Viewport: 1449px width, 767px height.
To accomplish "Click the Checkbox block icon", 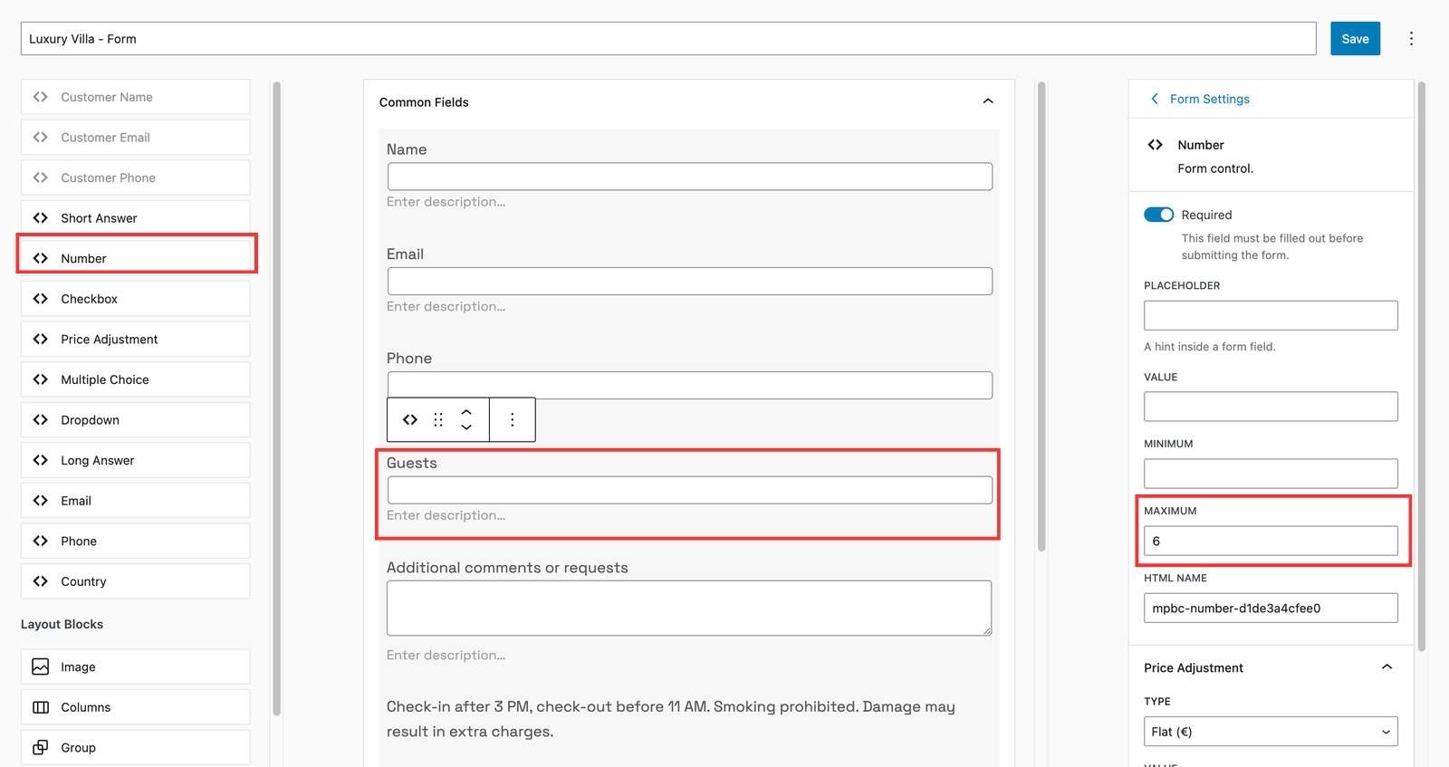I will (x=40, y=299).
